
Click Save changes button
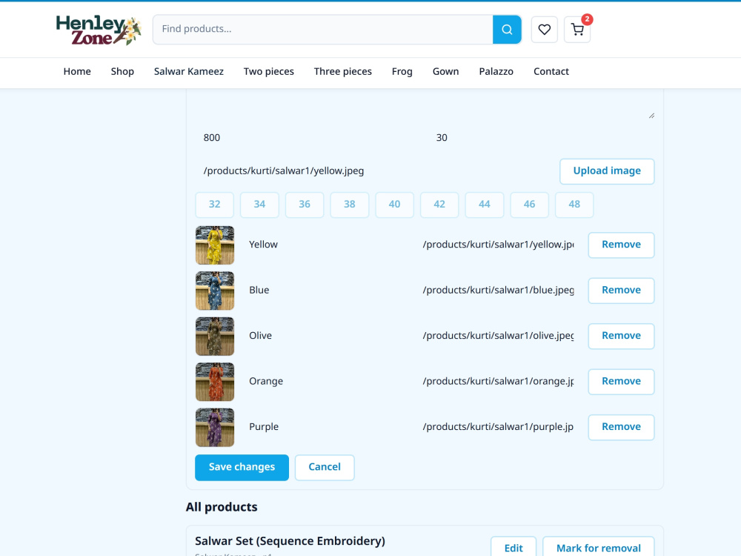coord(242,468)
